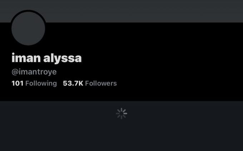Click the center of the gray avatar
Image resolution: width=243 pixels, height=151 pixels.
28,29
